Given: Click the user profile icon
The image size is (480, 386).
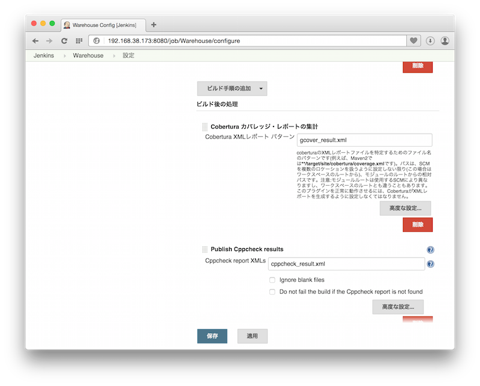Looking at the screenshot, I should 445,41.
